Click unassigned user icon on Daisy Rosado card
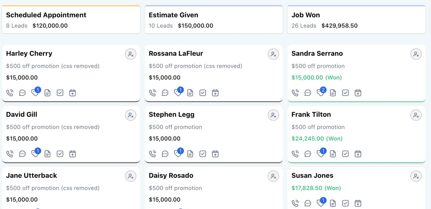Screen dimensions: 431x209 tap(273, 176)
